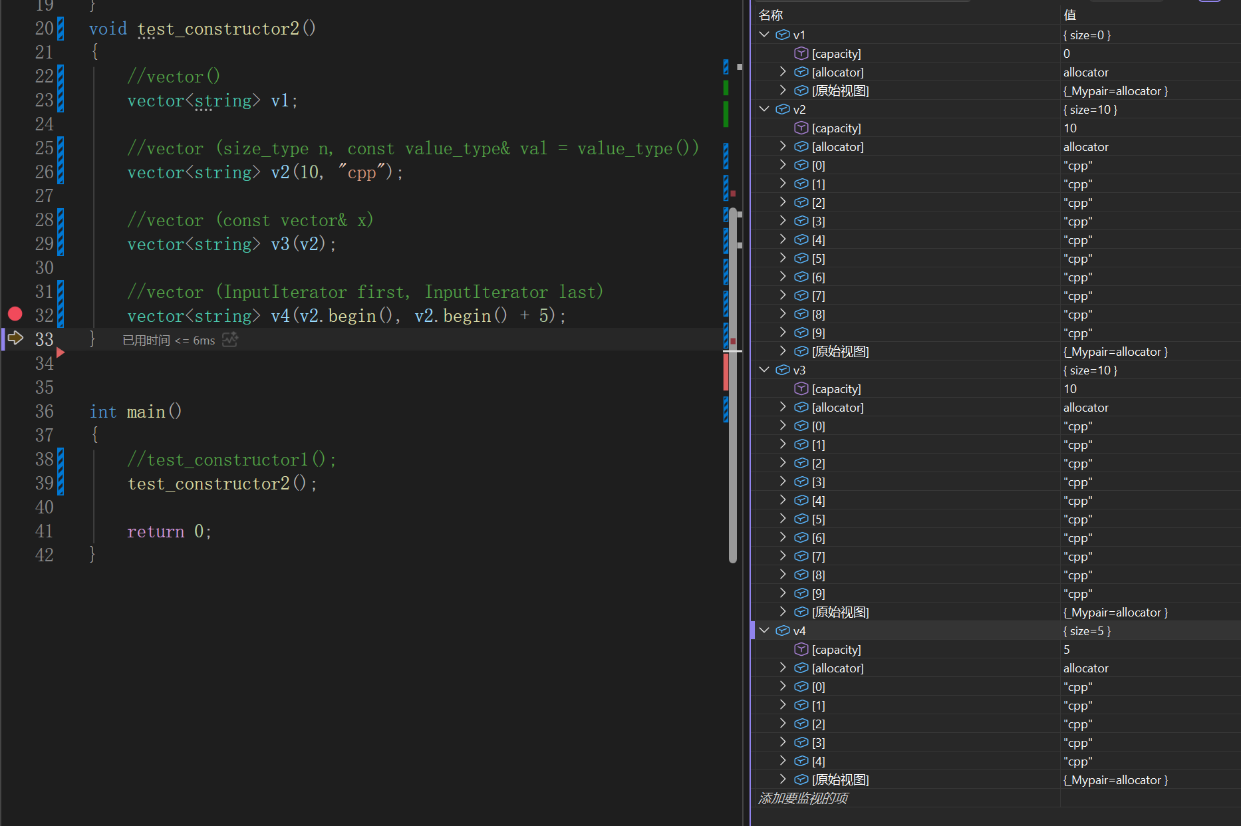This screenshot has width=1241, height=826.
Task: Click element [4] row label of v3
Action: 819,500
